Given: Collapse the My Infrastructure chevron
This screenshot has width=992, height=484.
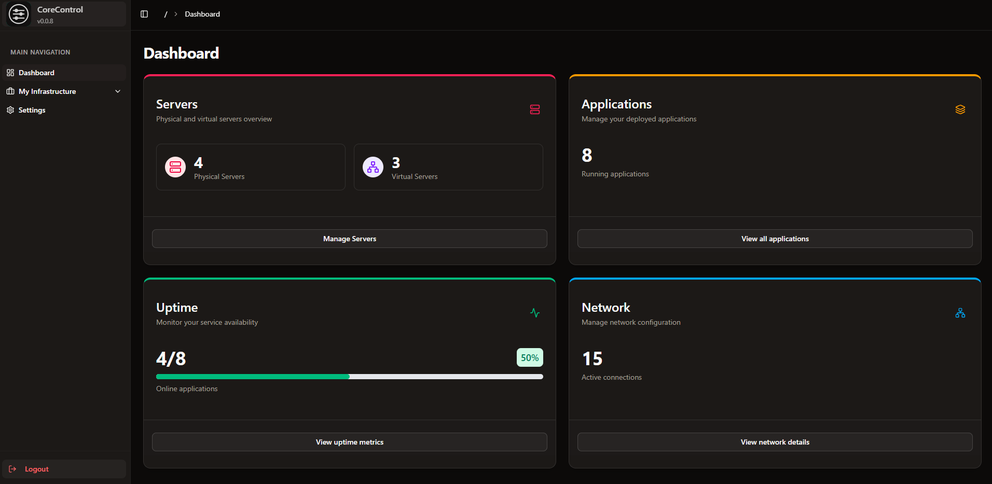Looking at the screenshot, I should click(117, 91).
